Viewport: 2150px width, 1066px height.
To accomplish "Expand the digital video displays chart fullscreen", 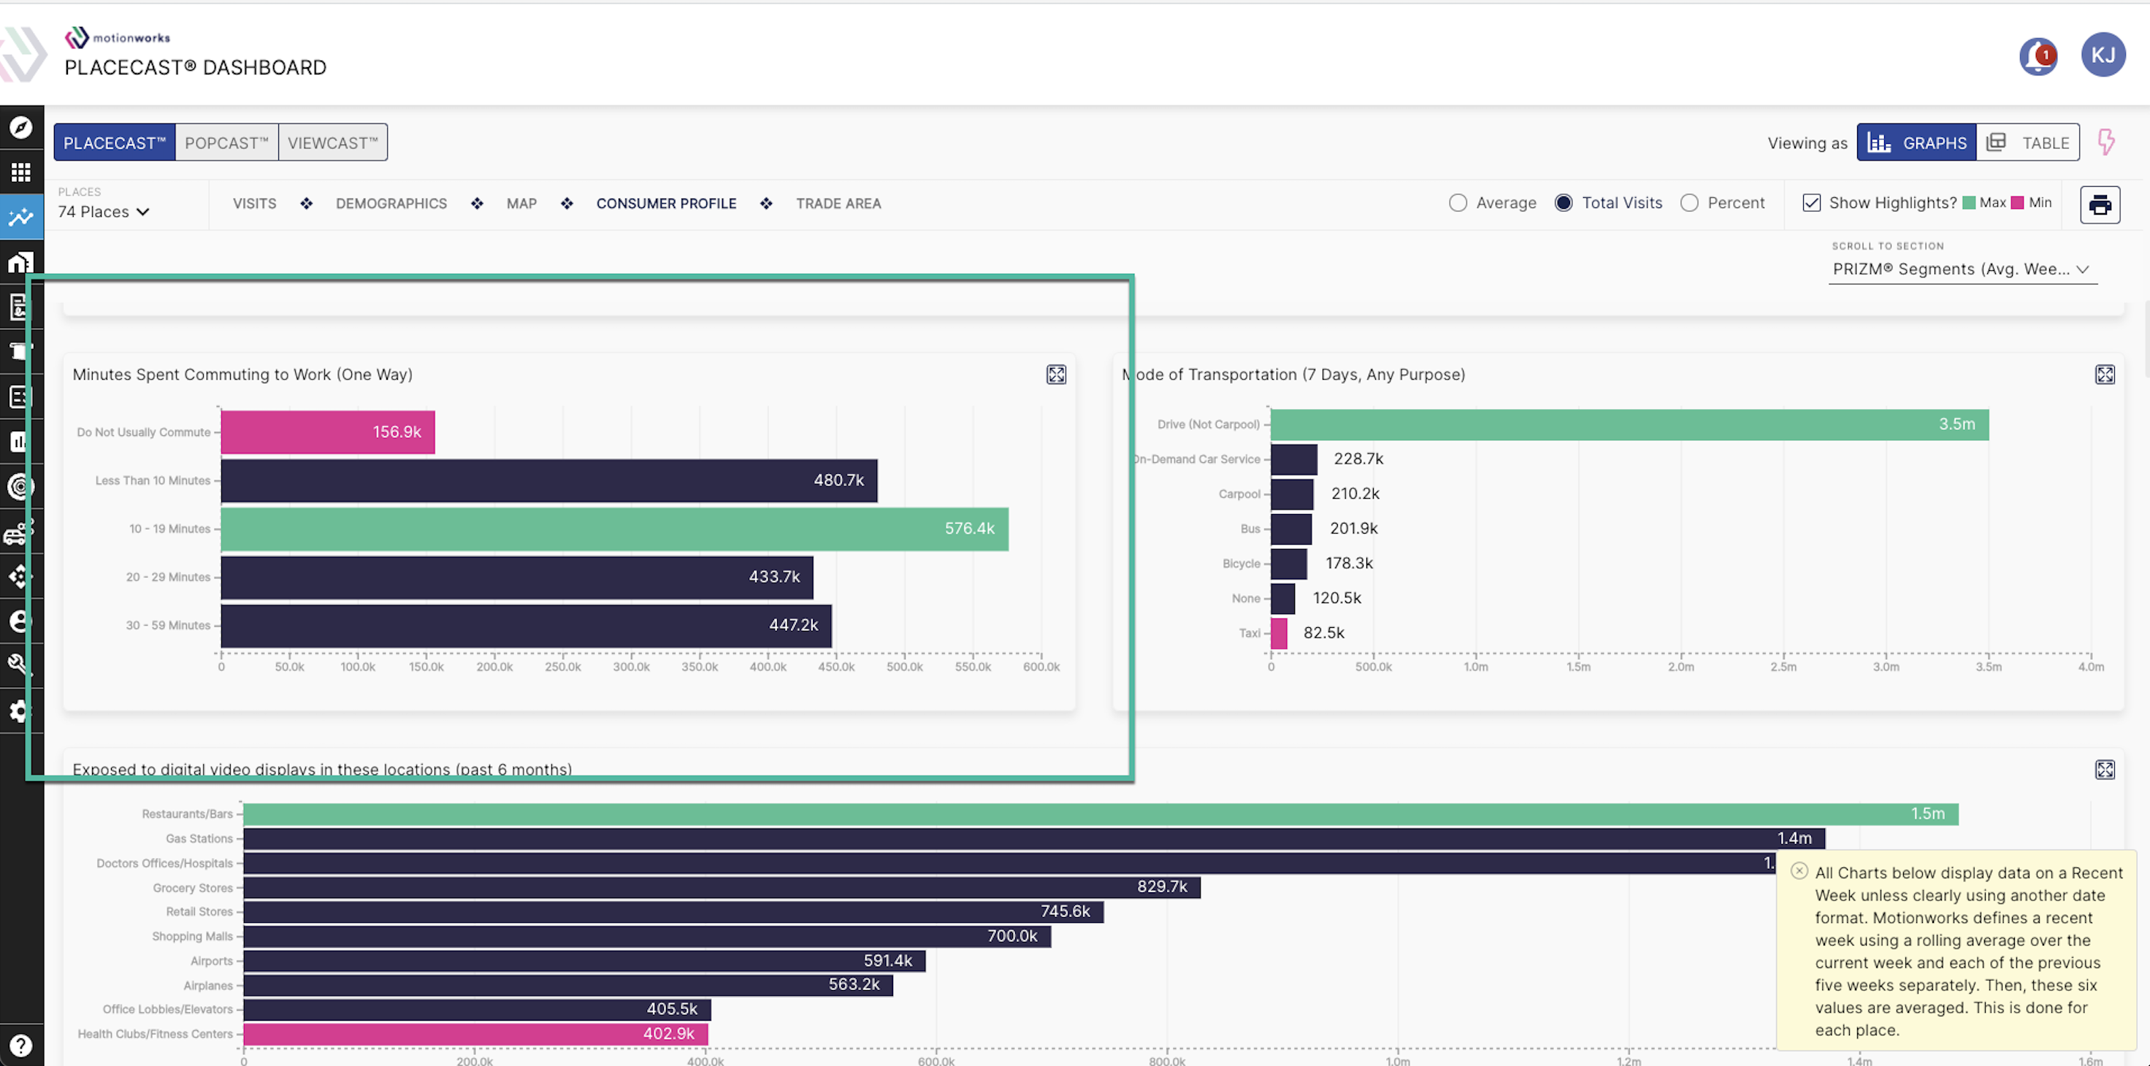I will coord(2104,769).
